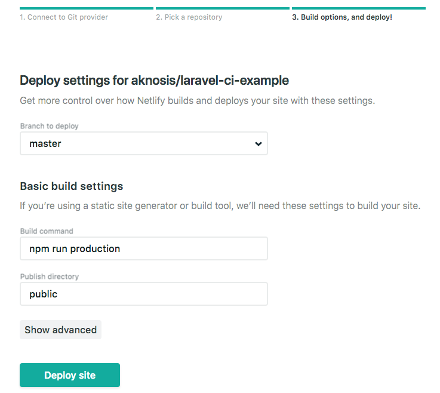Select the Build options, and deploy! step
This screenshot has height=393, width=440.
pos(342,17)
